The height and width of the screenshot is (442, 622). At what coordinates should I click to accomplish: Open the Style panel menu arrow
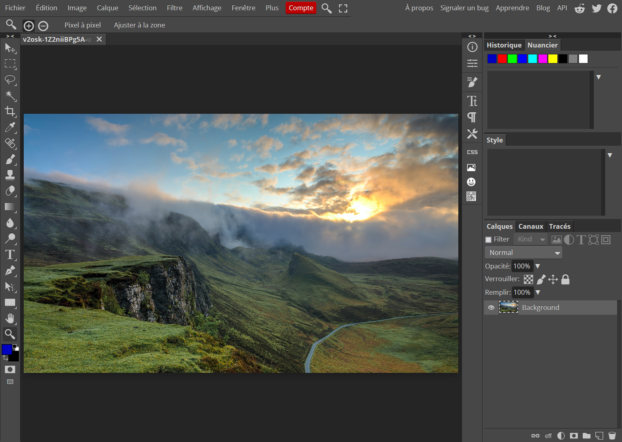pos(610,155)
